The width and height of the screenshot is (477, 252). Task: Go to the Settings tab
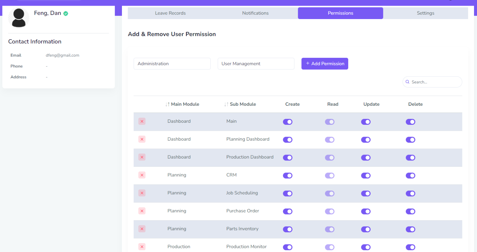[x=425, y=13]
